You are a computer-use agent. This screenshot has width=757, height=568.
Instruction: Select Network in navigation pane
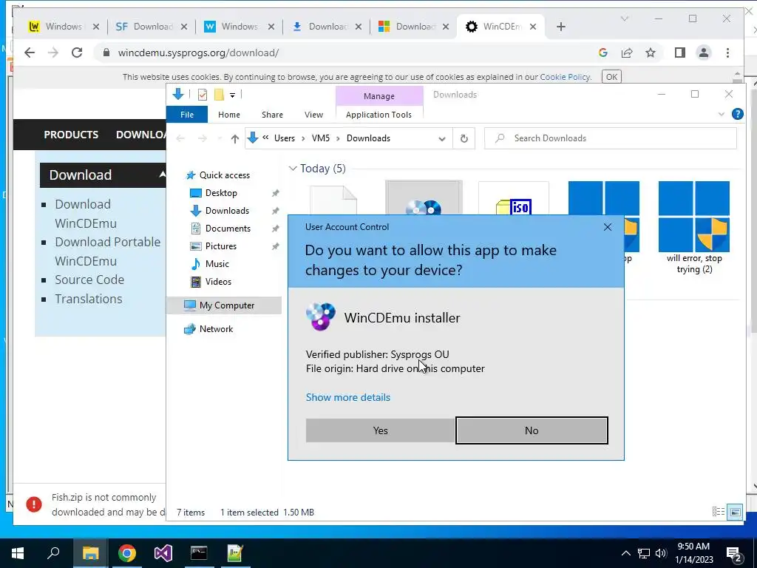(x=216, y=329)
